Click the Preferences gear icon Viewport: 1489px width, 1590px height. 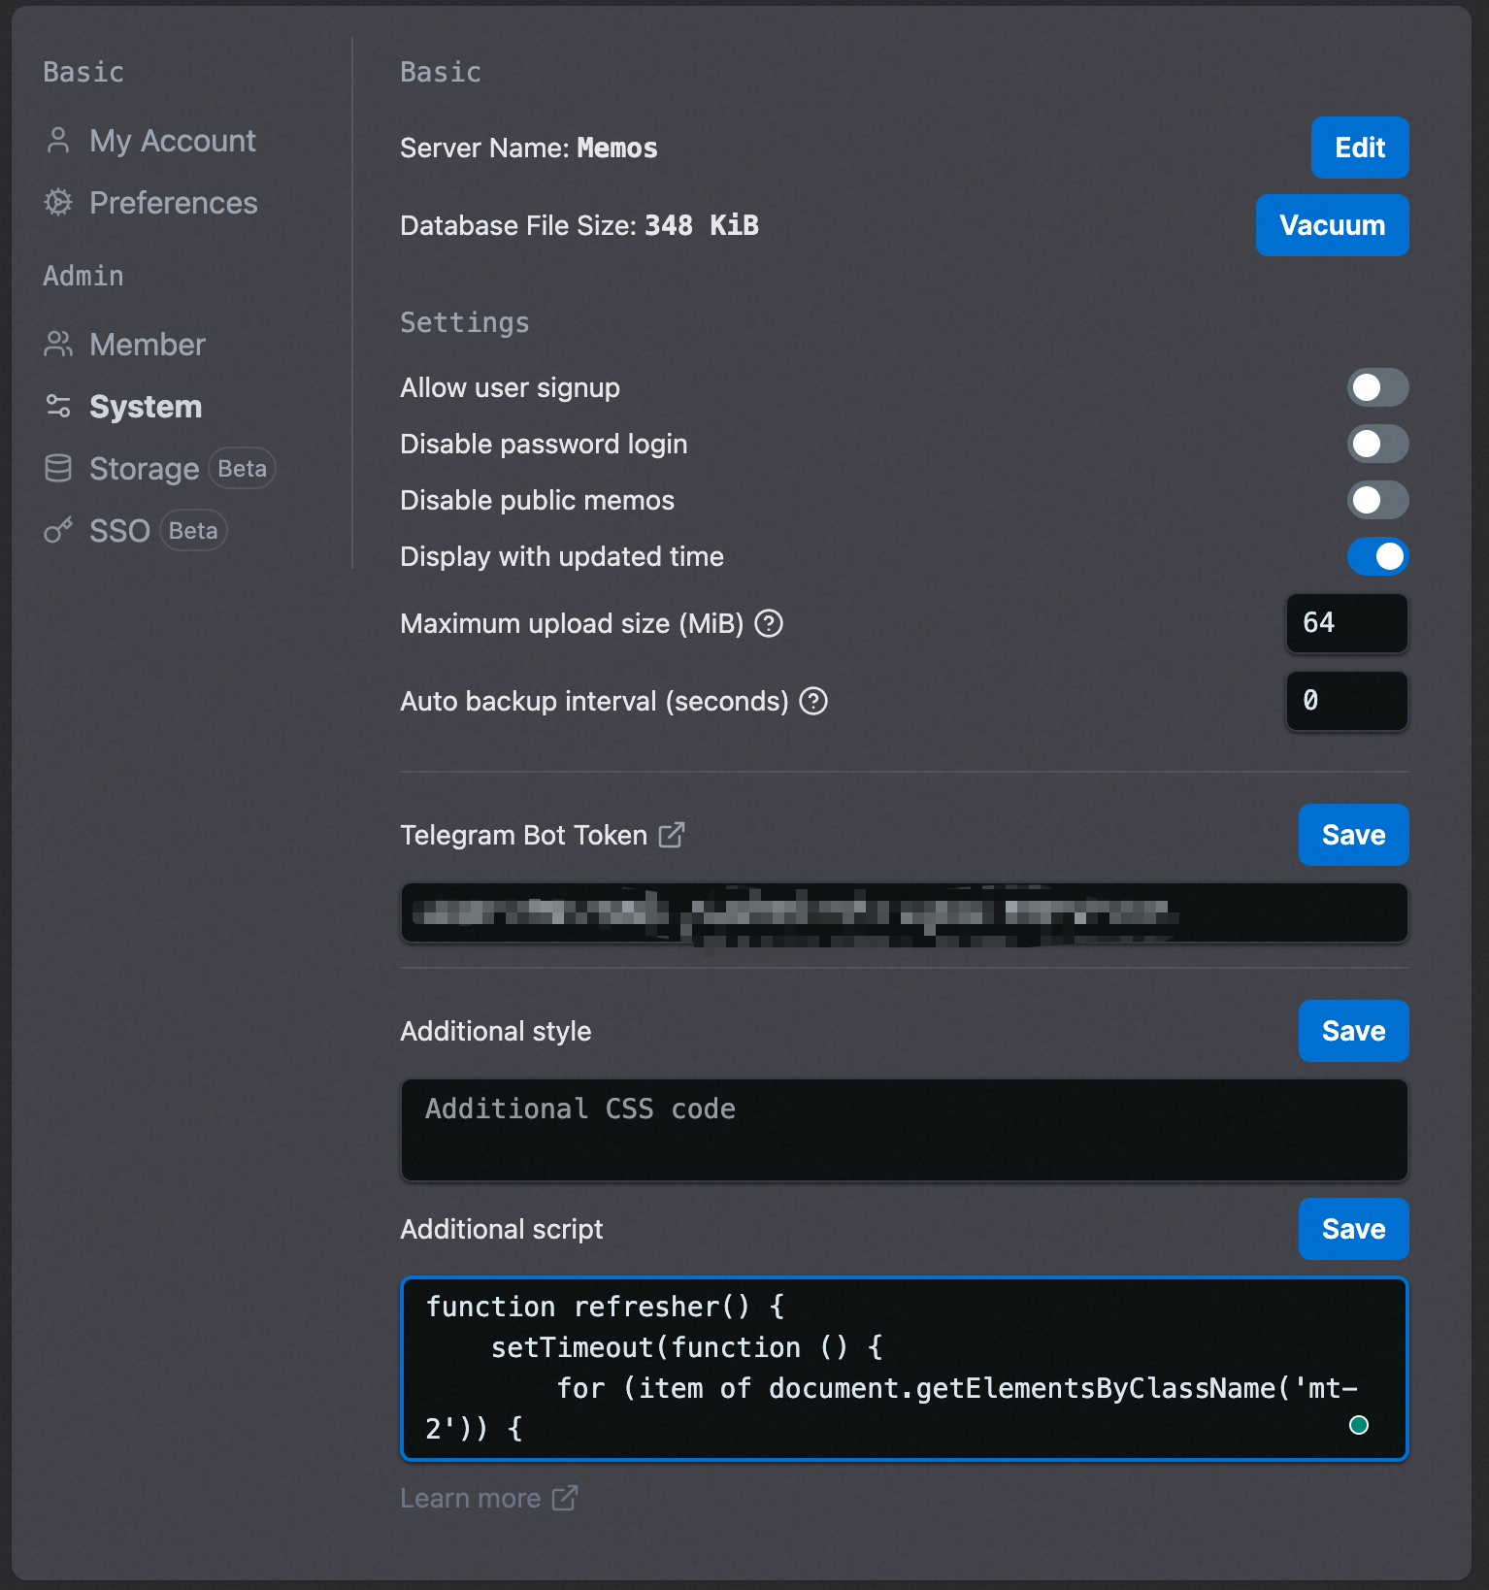click(58, 203)
